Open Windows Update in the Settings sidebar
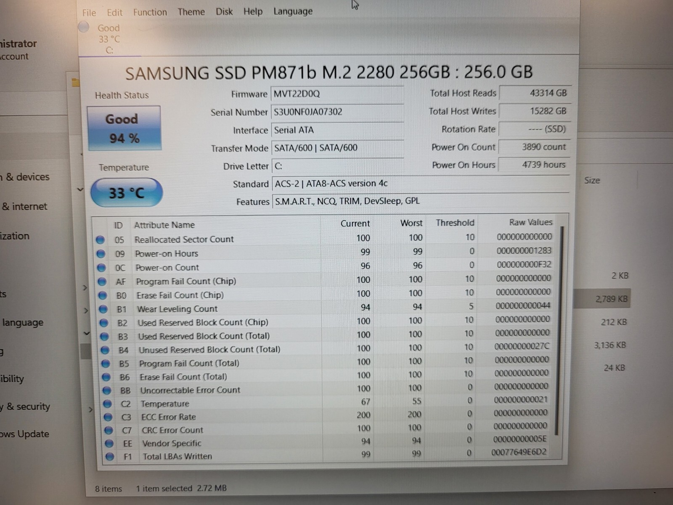 pos(24,434)
